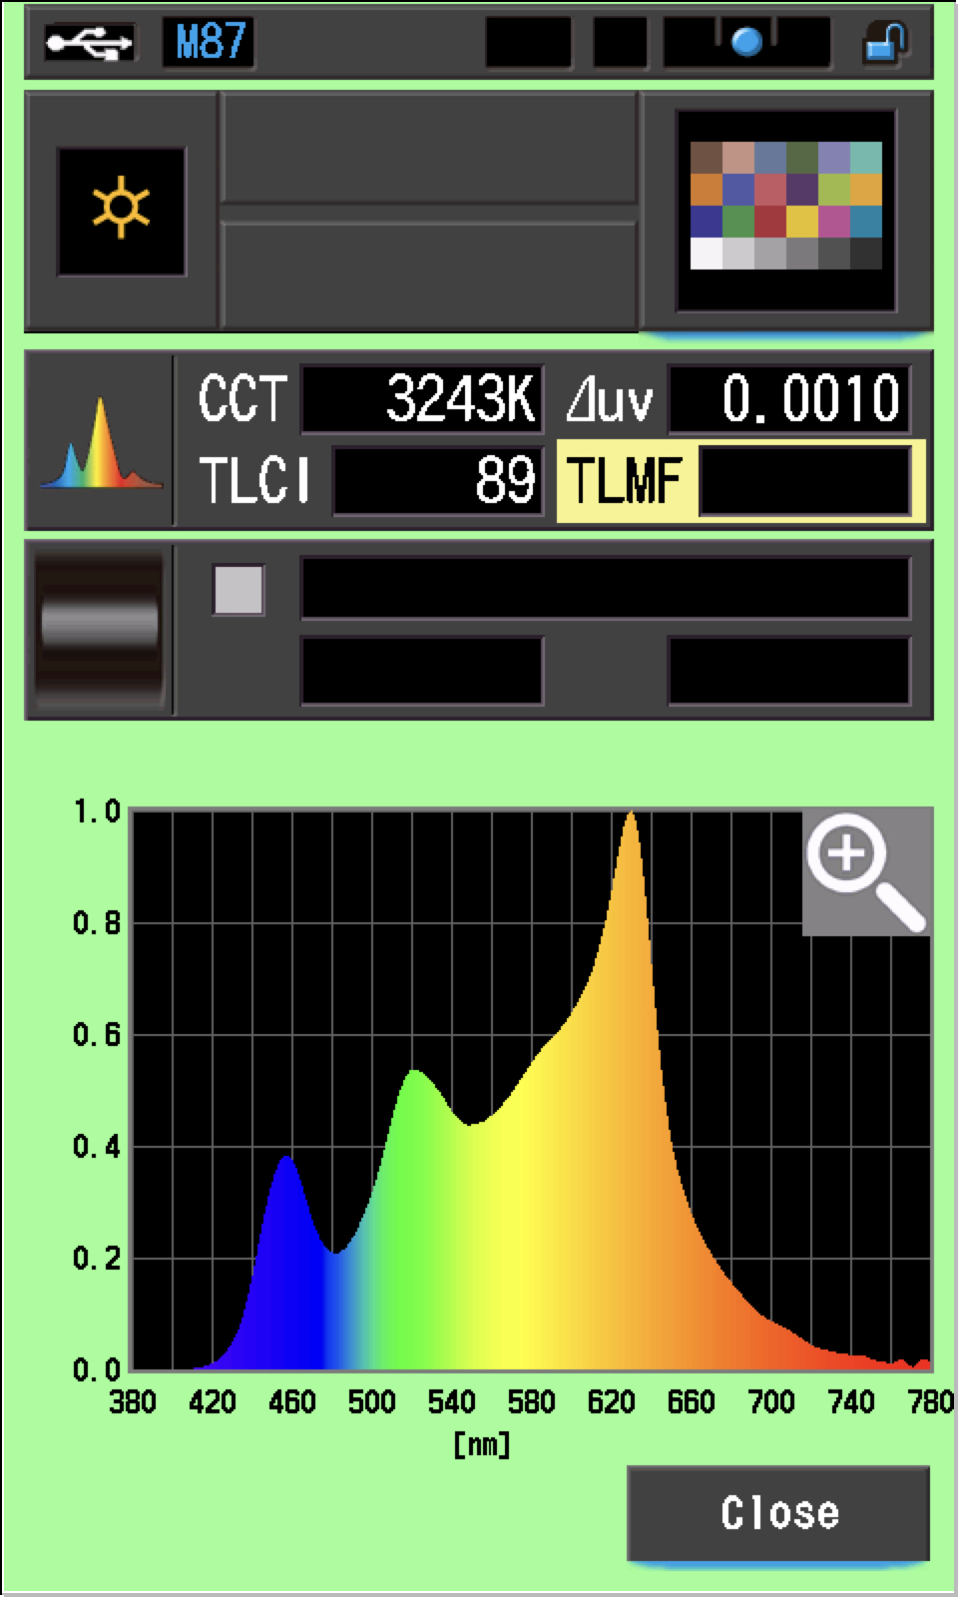
Task: Toggle the gray square checkbox
Action: point(239,589)
